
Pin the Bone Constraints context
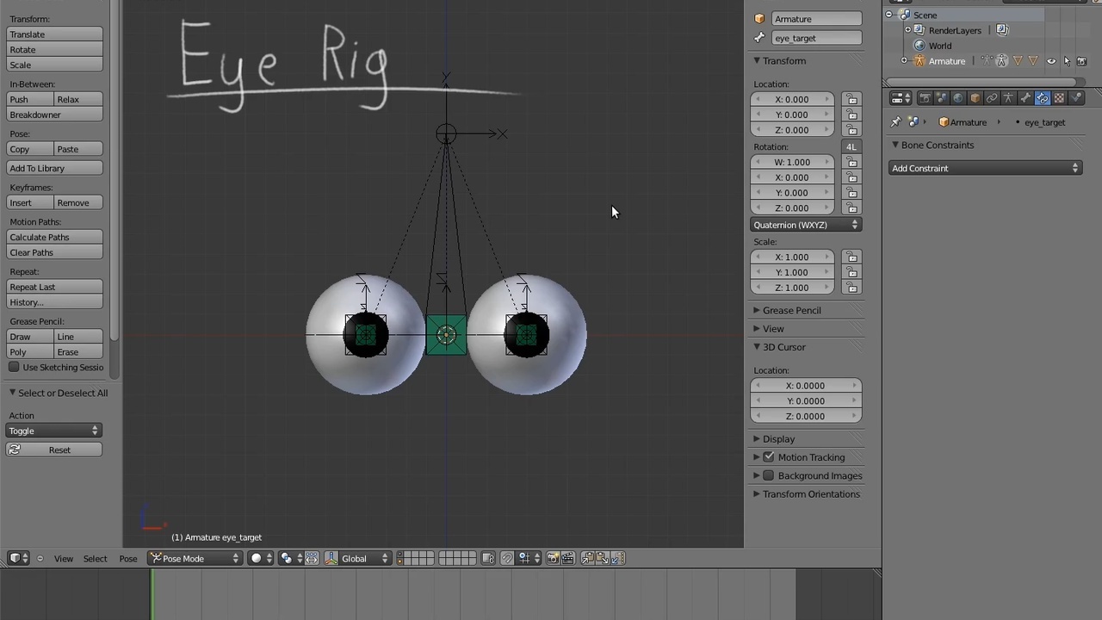(x=896, y=121)
